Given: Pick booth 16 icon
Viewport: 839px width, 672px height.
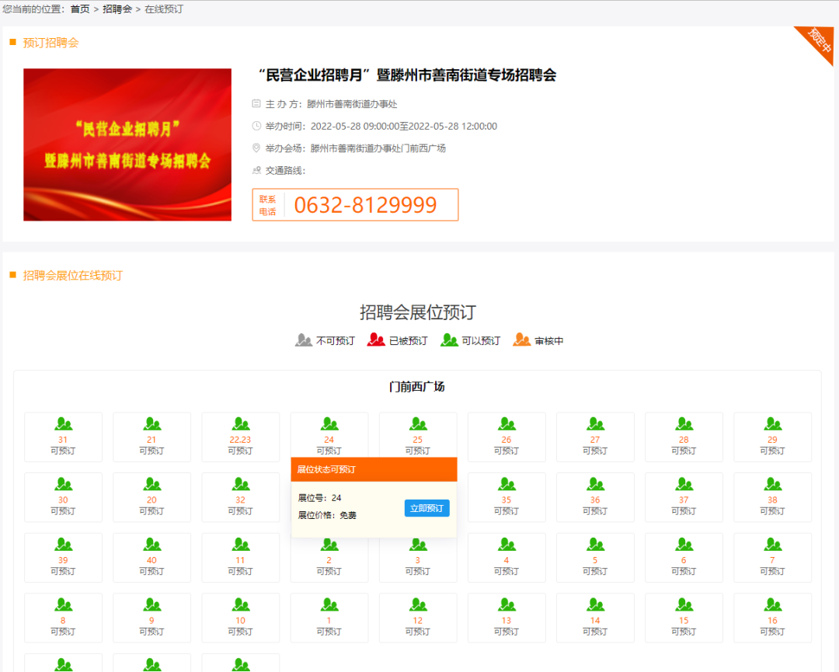Looking at the screenshot, I should [x=773, y=605].
